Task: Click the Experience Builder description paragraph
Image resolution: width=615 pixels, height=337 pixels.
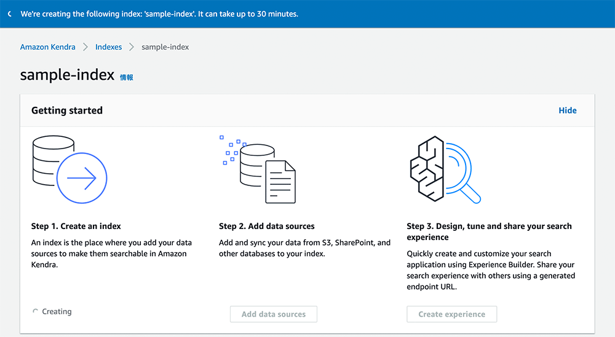Action: point(491,270)
